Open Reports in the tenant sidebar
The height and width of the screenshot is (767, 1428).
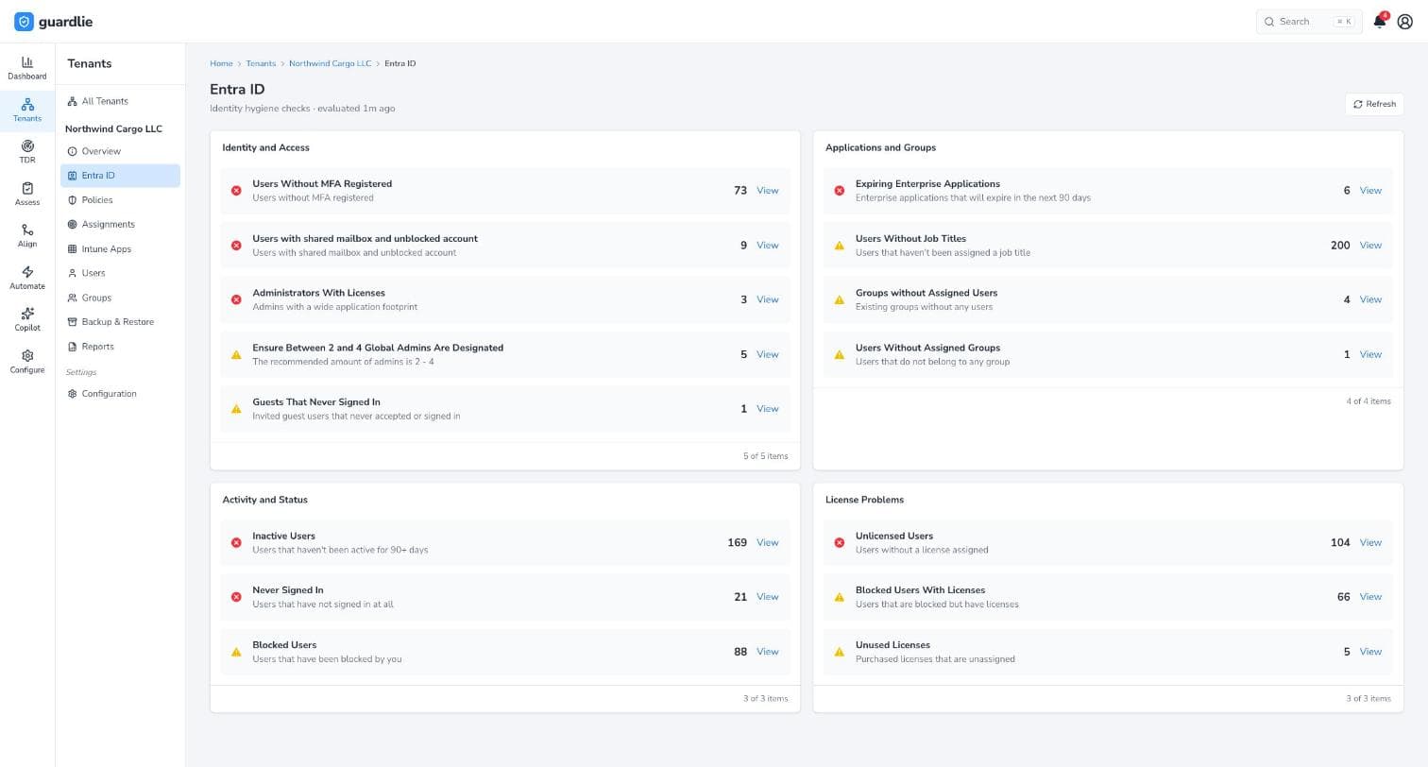pos(120,347)
